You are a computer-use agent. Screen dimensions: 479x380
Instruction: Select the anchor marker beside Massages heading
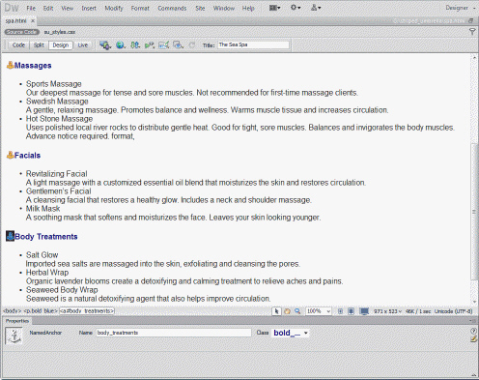[11, 65]
